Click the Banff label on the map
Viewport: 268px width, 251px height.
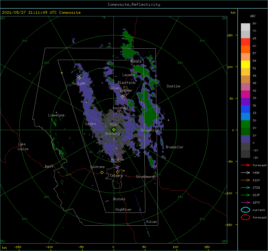point(49,166)
